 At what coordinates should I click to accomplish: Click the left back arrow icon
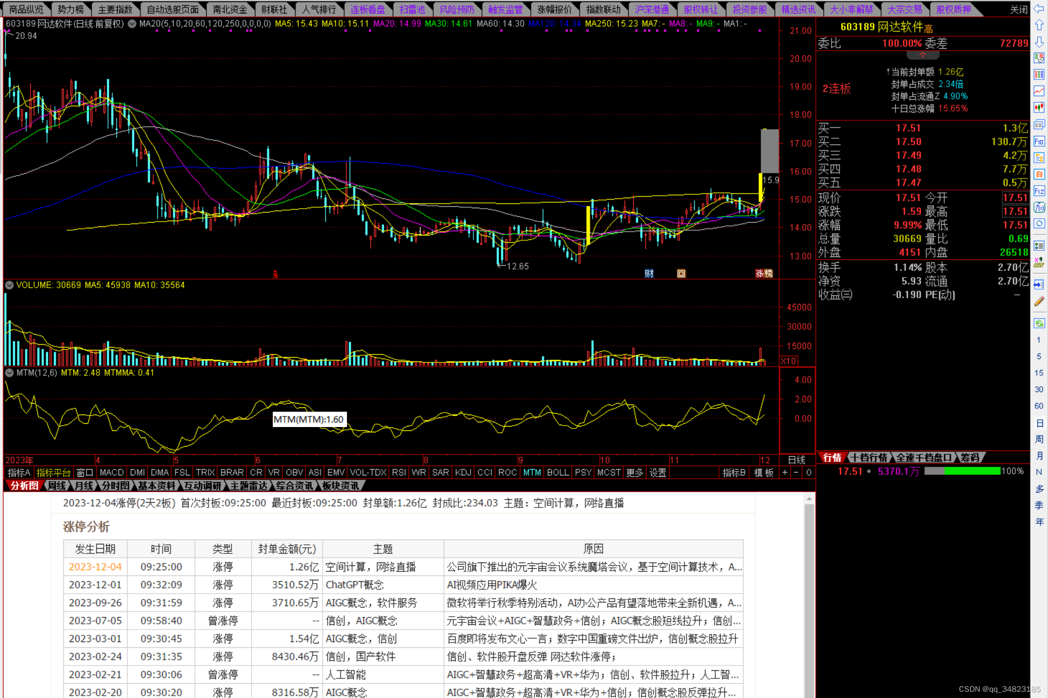click(x=1039, y=8)
